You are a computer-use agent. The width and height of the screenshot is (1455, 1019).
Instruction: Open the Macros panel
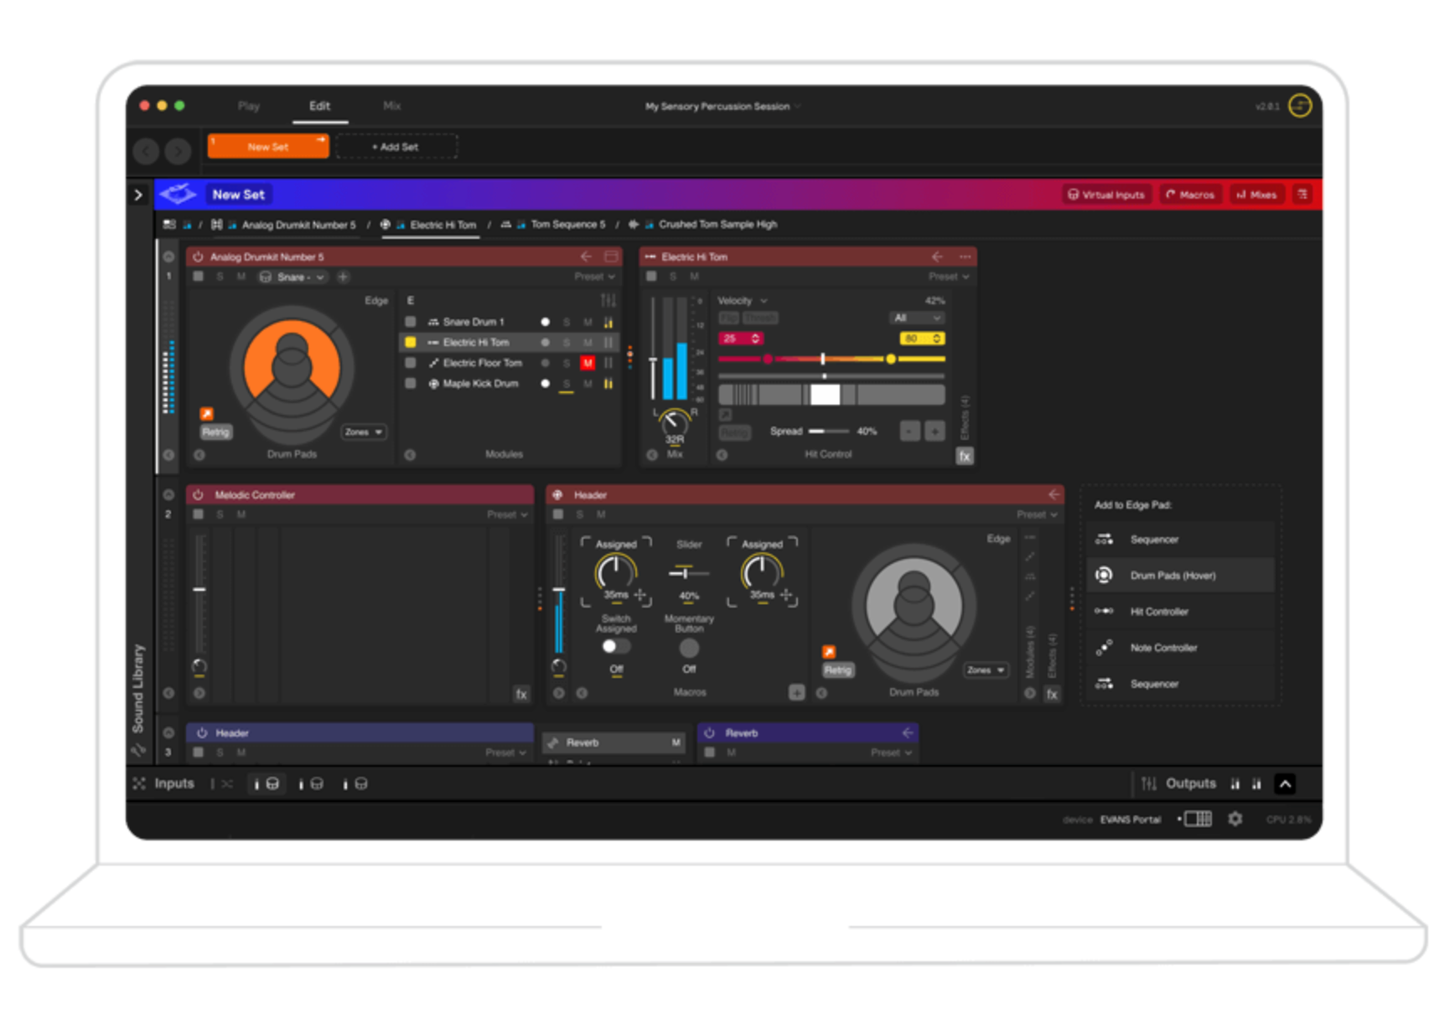point(1190,194)
